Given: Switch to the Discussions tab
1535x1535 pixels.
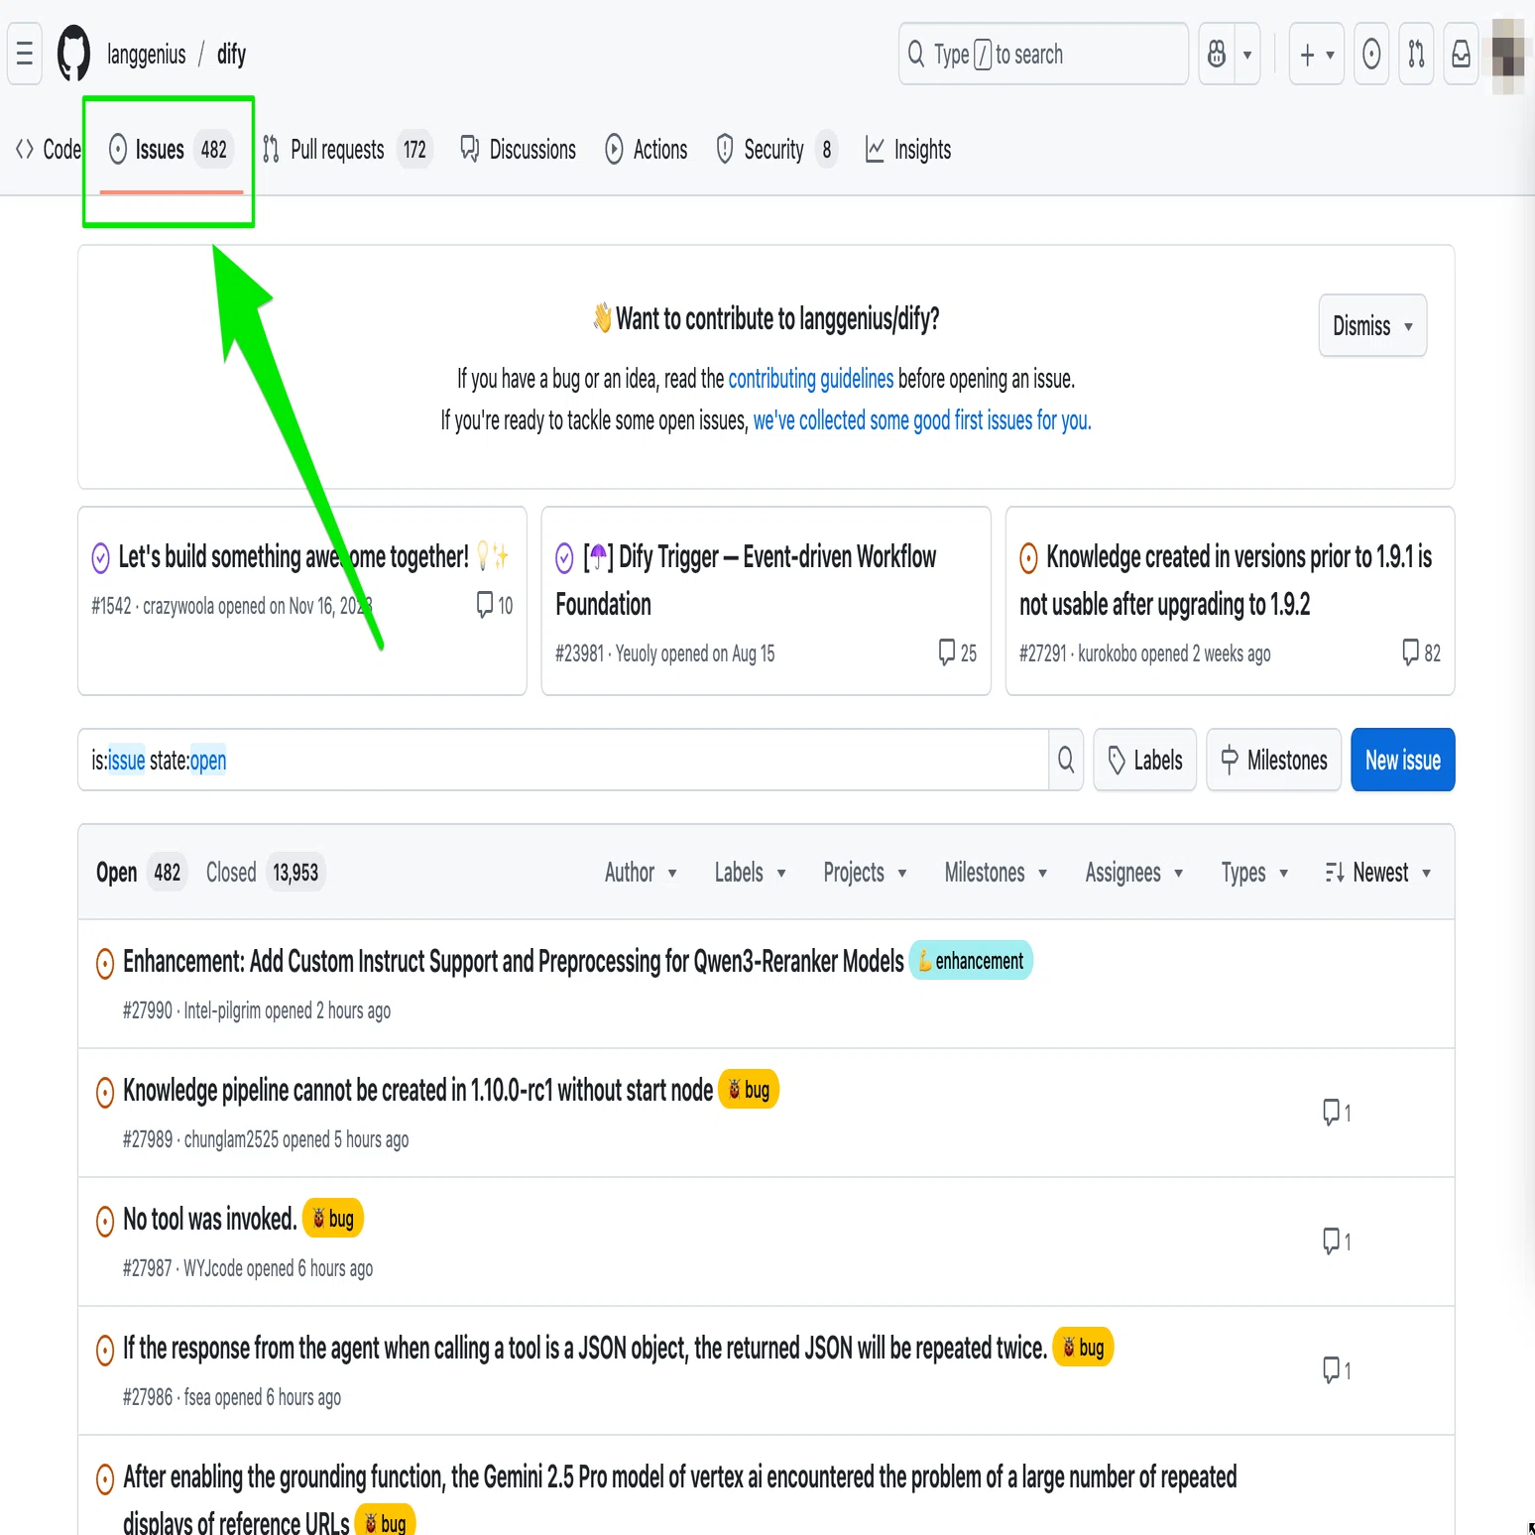Looking at the screenshot, I should coord(518,150).
